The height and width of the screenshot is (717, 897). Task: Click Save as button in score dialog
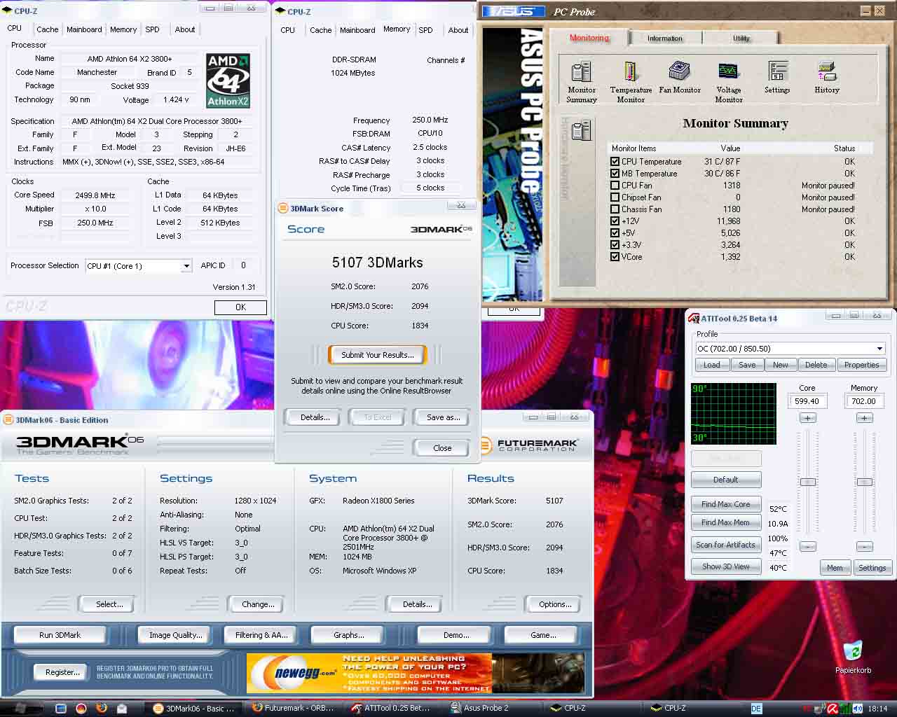click(443, 417)
